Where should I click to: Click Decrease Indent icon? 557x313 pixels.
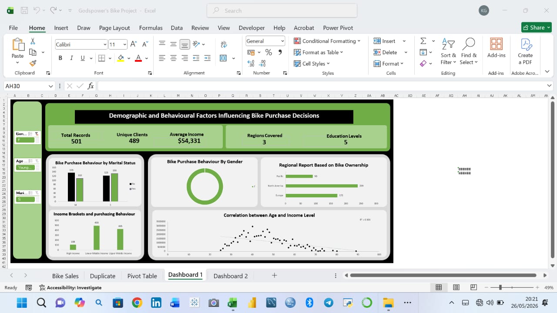pyautogui.click(x=196, y=58)
